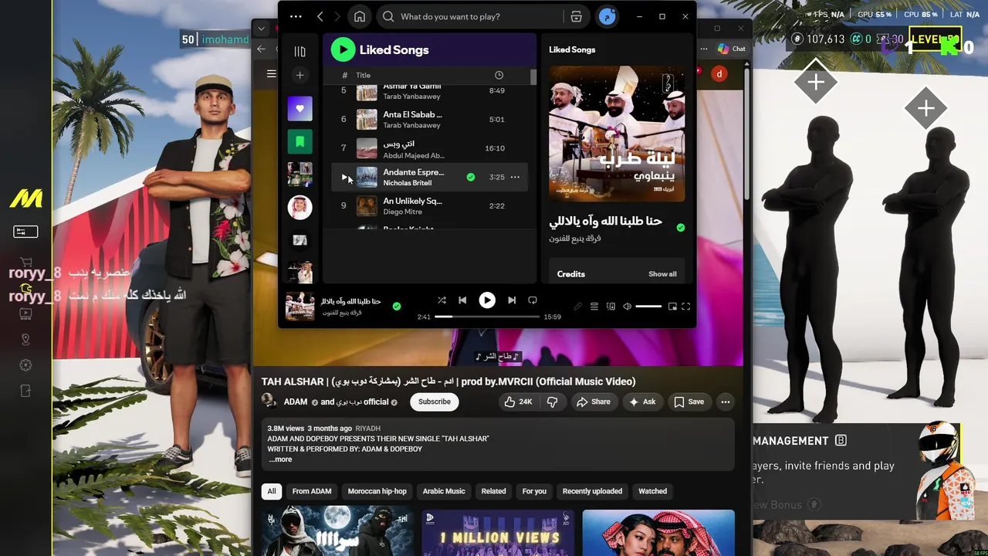
Task: Seek on the song progress bar
Action: [x=487, y=317]
